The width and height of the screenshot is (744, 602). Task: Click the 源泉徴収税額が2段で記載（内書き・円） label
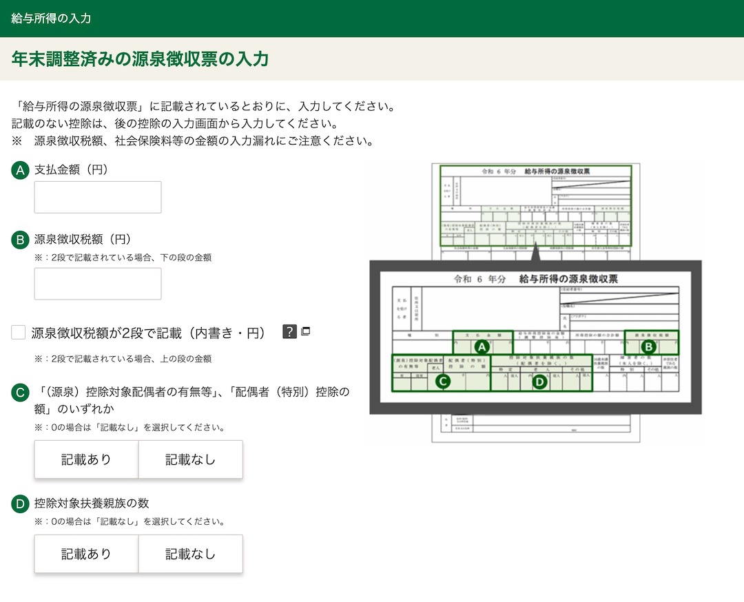click(x=148, y=333)
